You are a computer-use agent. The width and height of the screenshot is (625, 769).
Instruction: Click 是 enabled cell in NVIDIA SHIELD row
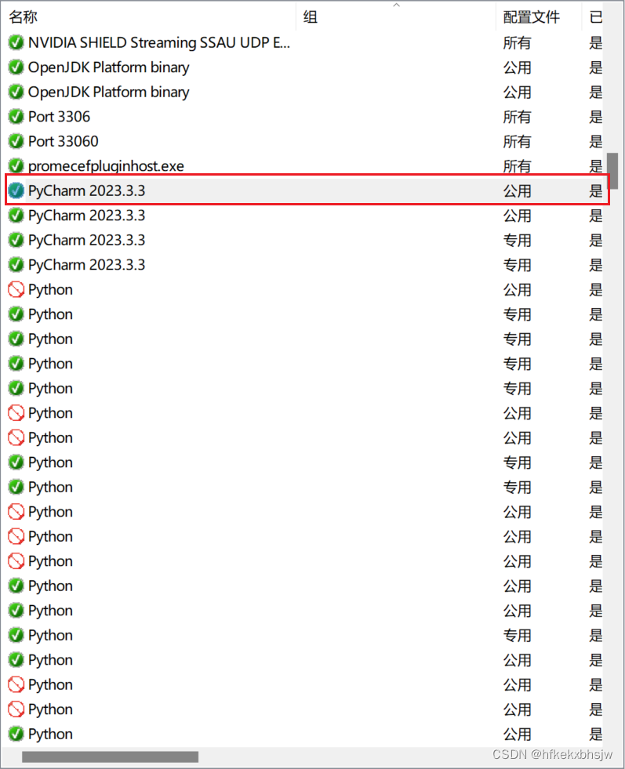click(x=595, y=42)
